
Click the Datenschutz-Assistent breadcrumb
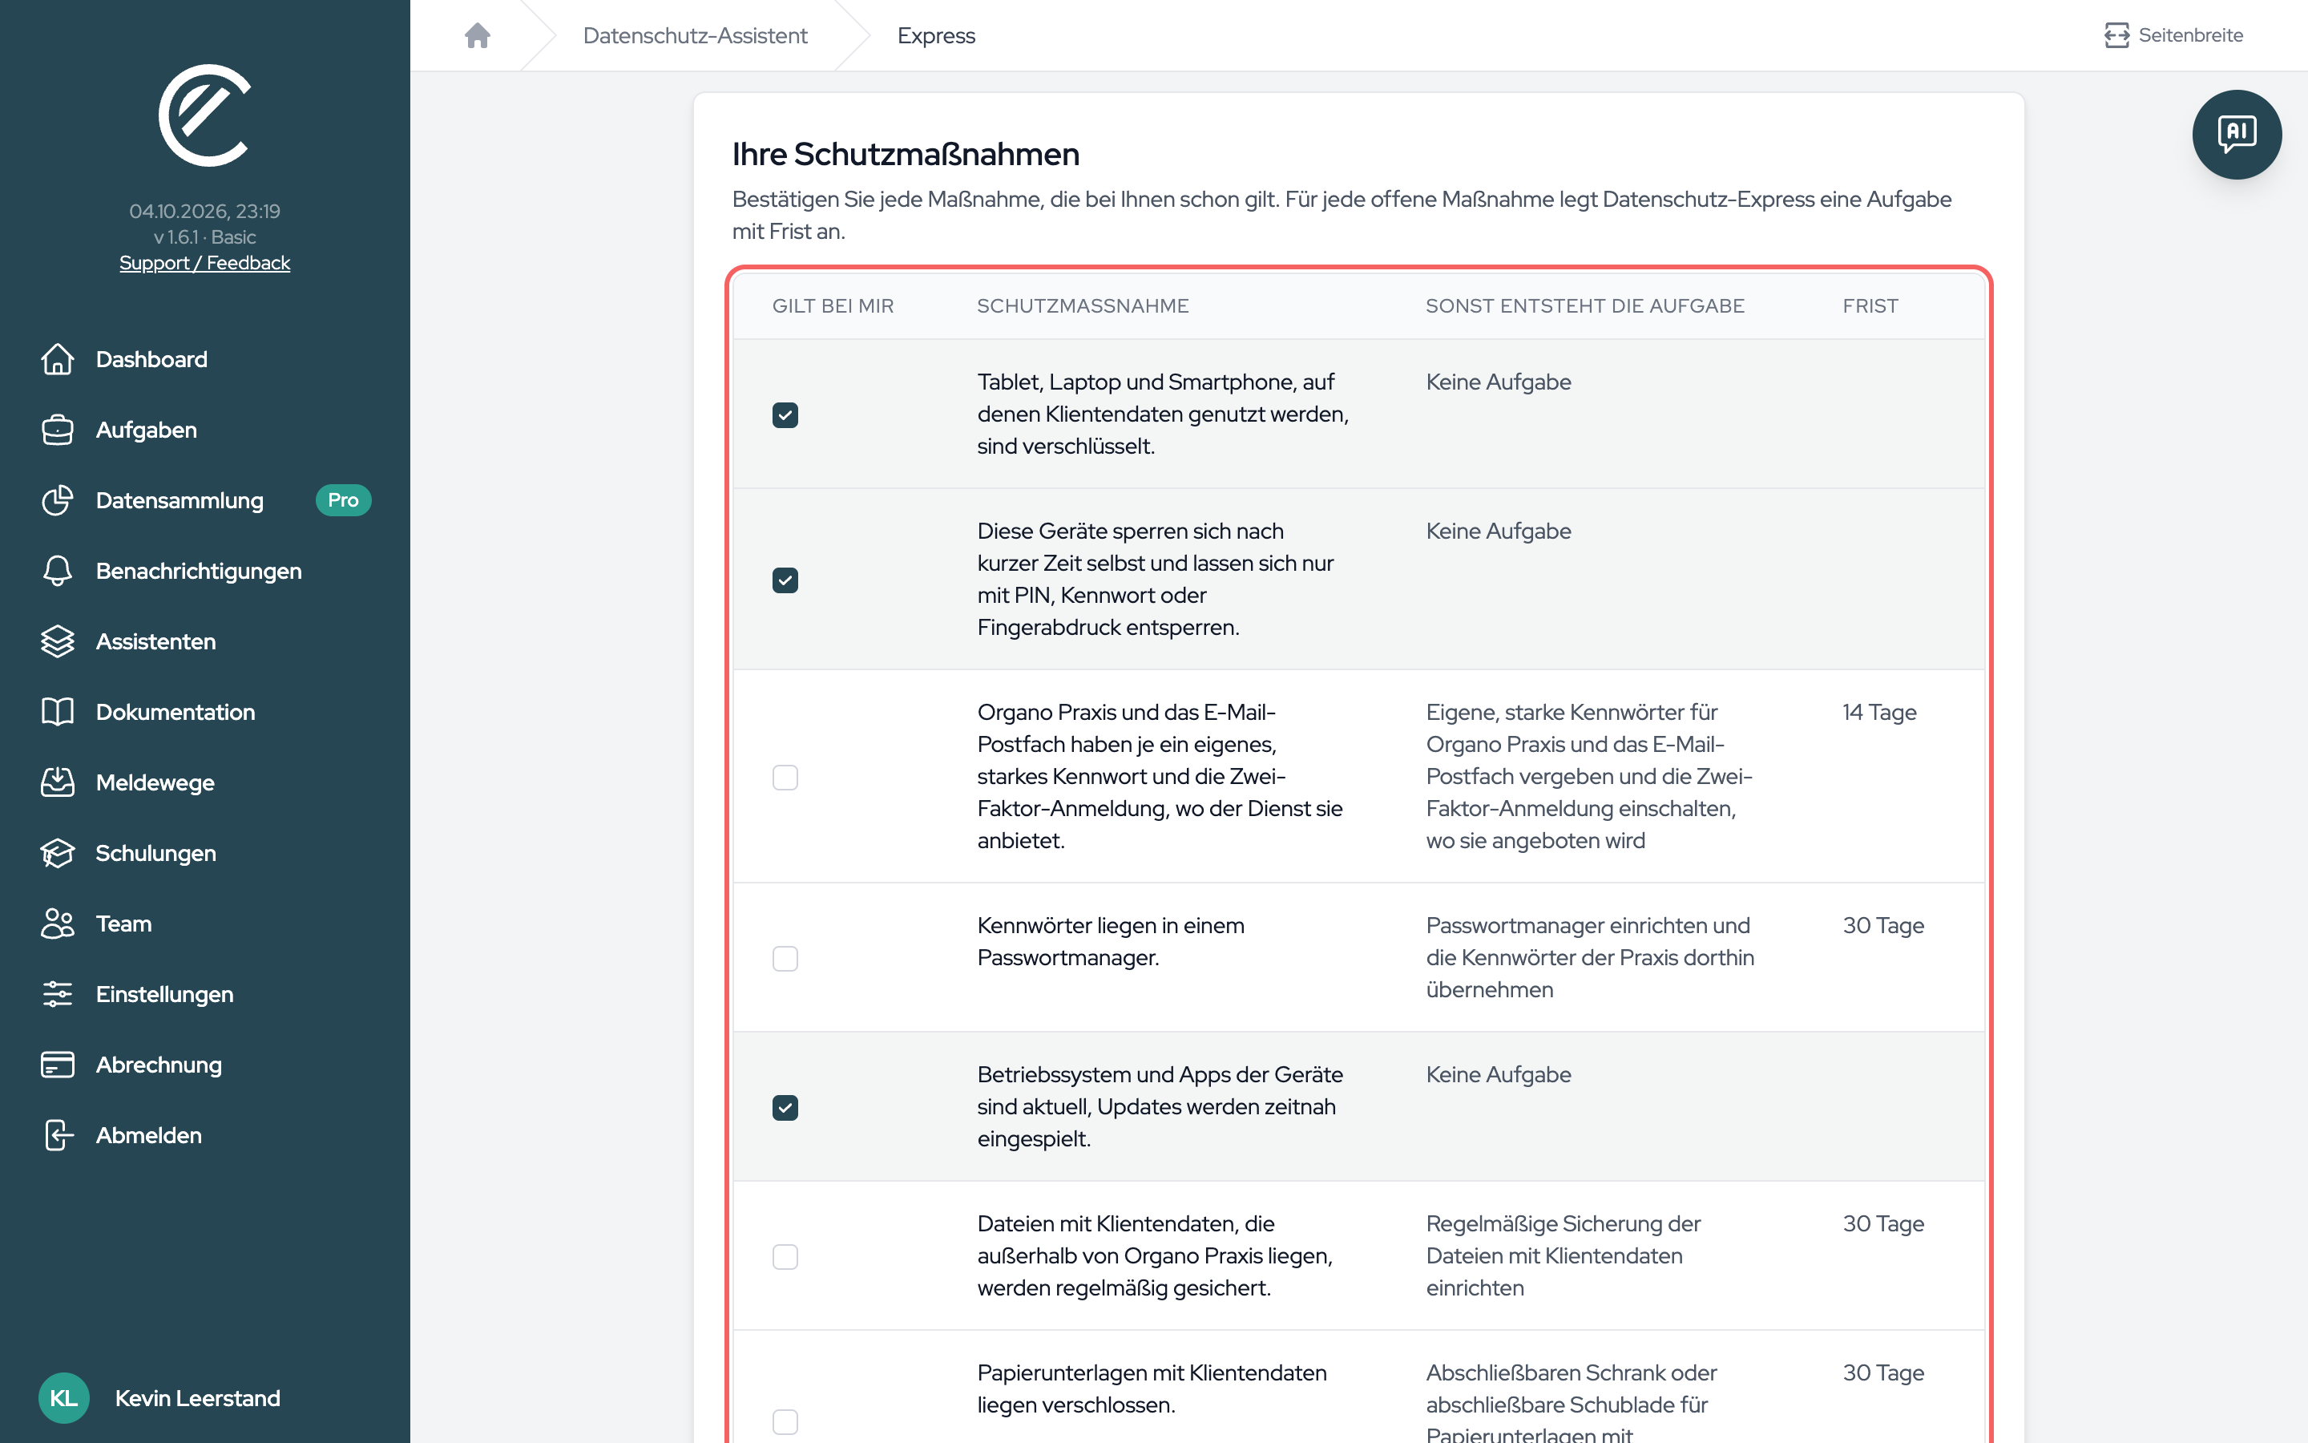click(x=694, y=35)
